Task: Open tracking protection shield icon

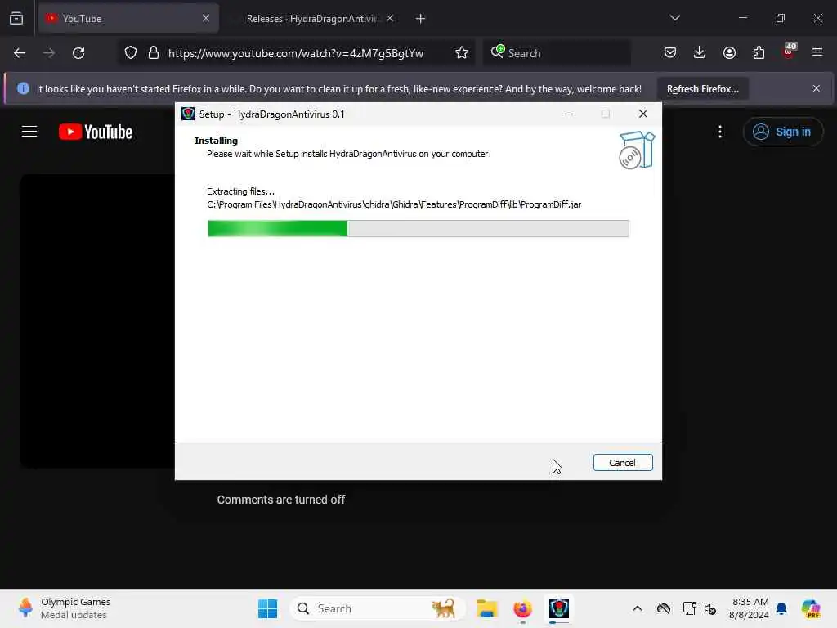Action: pos(131,53)
